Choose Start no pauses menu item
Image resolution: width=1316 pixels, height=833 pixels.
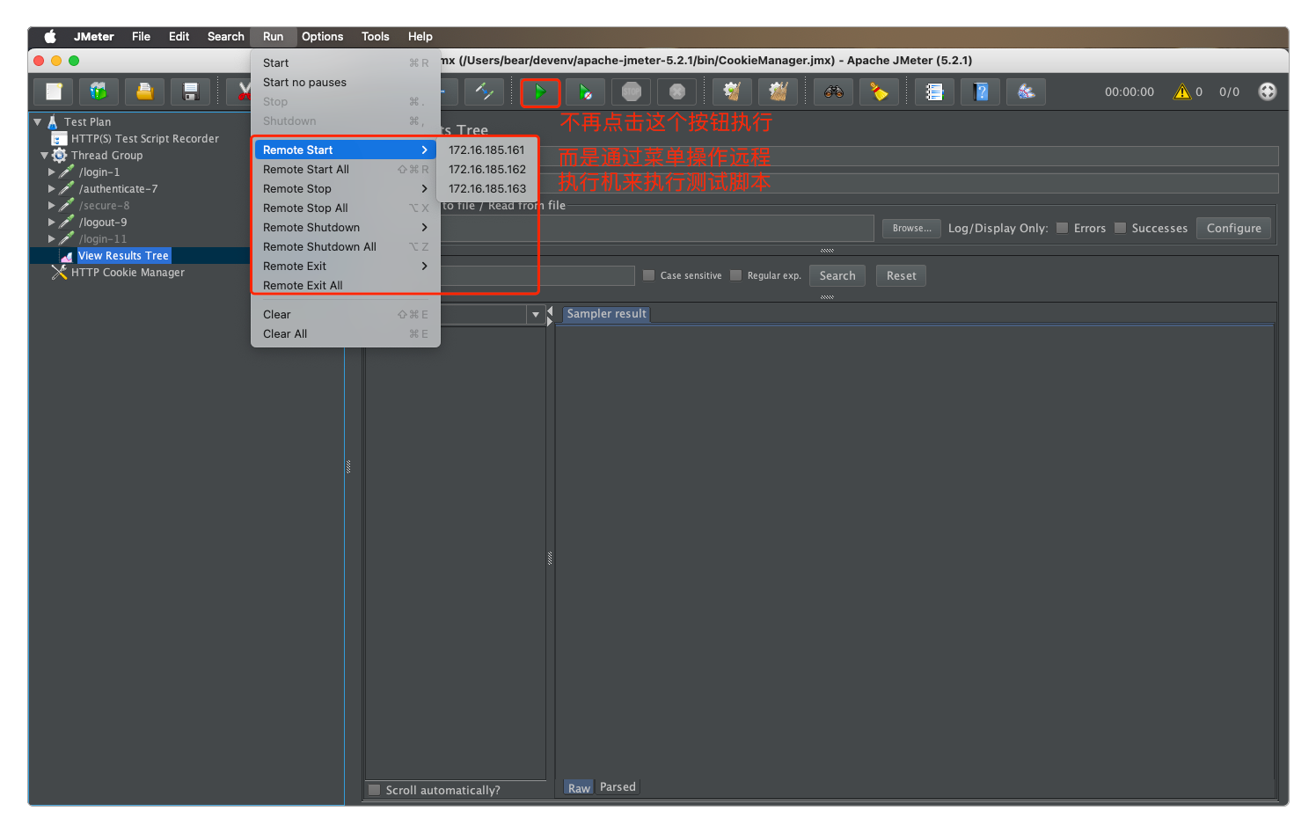[346, 83]
